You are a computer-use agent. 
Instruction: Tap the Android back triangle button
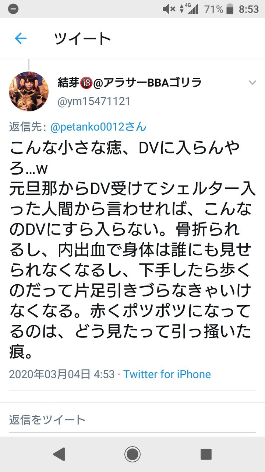coord(59,454)
